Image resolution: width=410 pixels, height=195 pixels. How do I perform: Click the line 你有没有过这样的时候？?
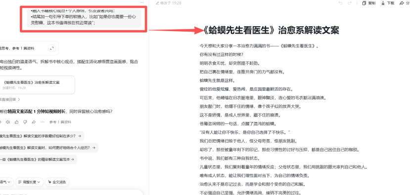222,55
